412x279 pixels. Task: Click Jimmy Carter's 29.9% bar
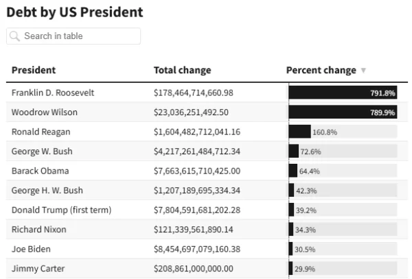pos(291,269)
